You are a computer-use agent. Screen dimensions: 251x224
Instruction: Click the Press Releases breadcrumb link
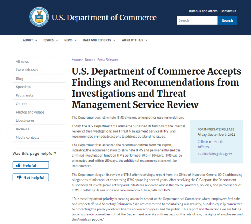[x=108, y=59]
